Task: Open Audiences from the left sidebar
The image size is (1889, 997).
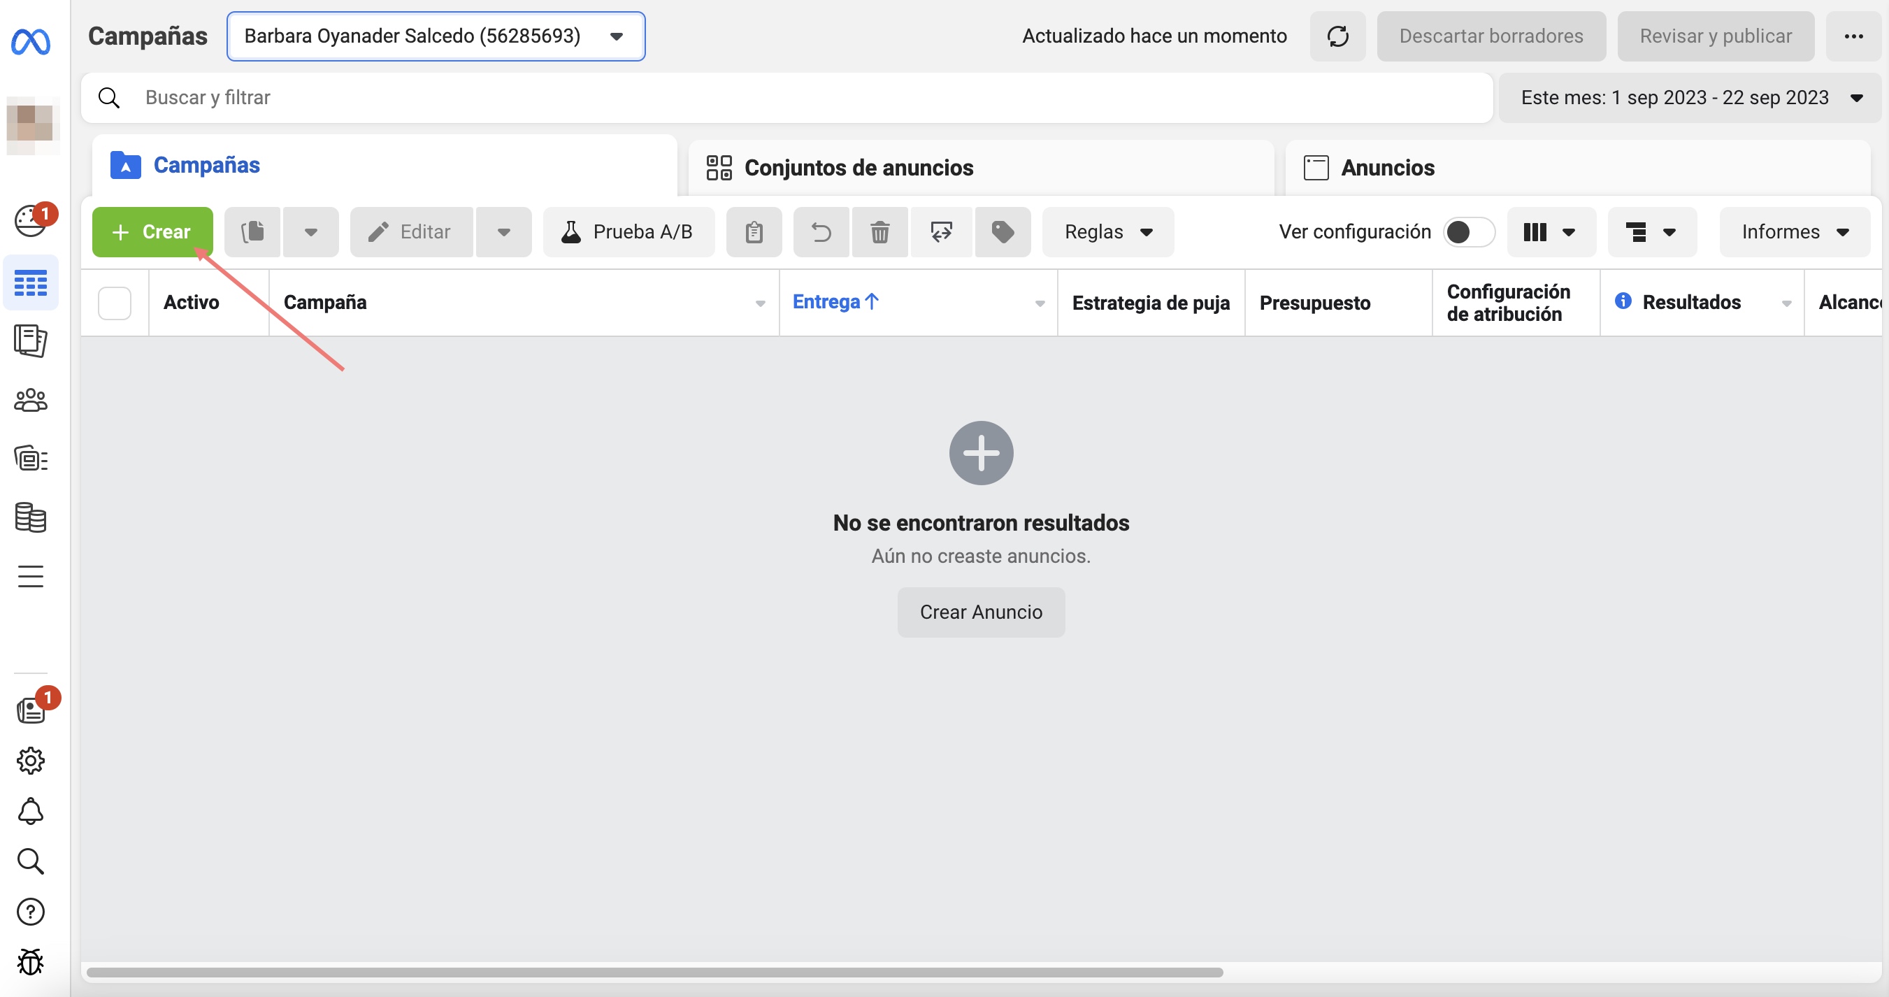Action: 30,400
